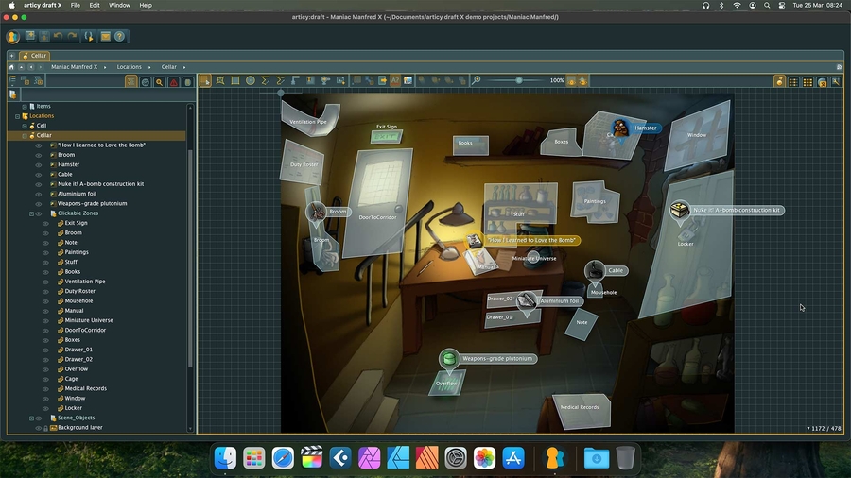Click the undo arrow in main toolbar

point(58,37)
